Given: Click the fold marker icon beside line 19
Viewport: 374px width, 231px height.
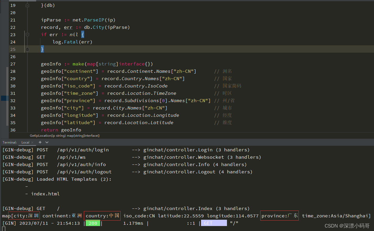Looking at the screenshot, I should [27, 5].
